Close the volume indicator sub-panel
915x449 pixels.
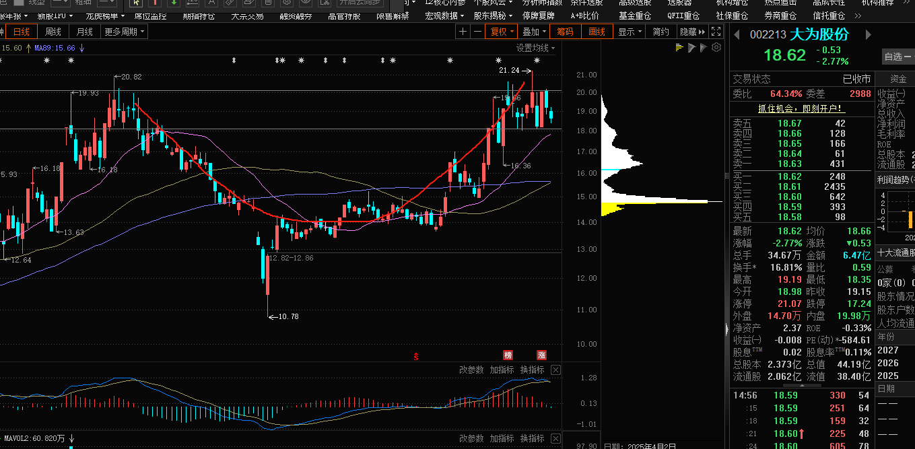click(555, 438)
